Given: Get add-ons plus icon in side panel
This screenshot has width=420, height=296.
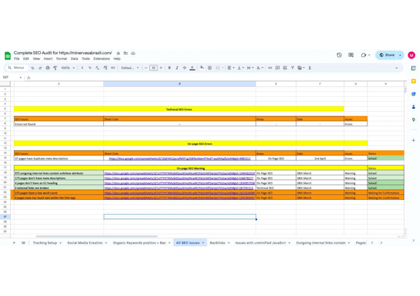Looking at the screenshot, I should click(x=414, y=140).
